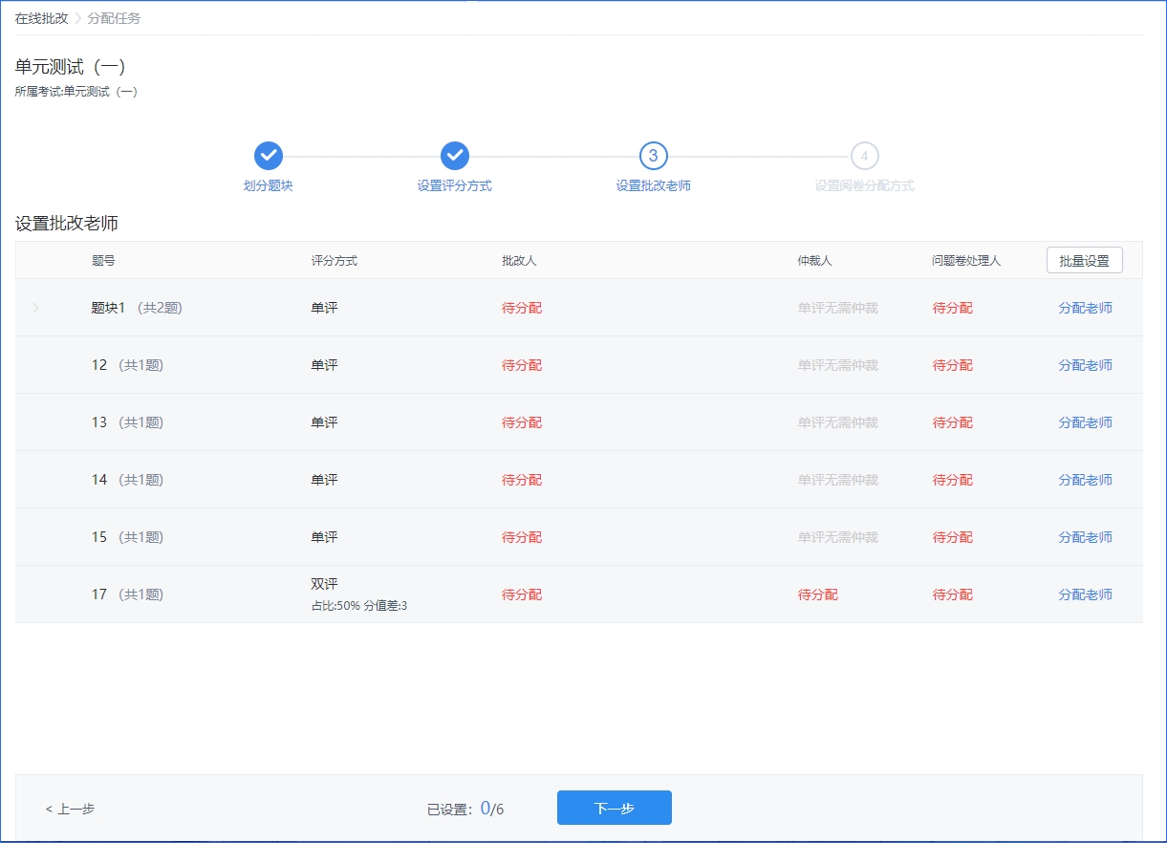Click 分配老师 for 题块1

point(1085,308)
